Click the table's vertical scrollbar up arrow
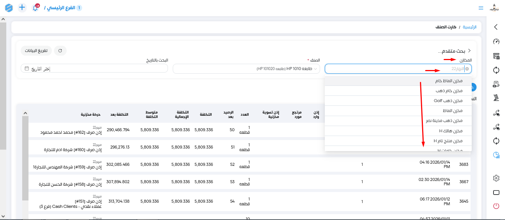505x220 pixels. tap(25, 113)
